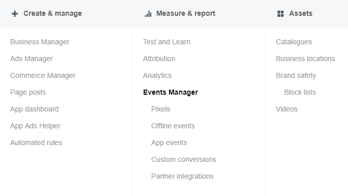Click the plus icon beside Create & manage
The height and width of the screenshot is (196, 348).
pyautogui.click(x=15, y=14)
